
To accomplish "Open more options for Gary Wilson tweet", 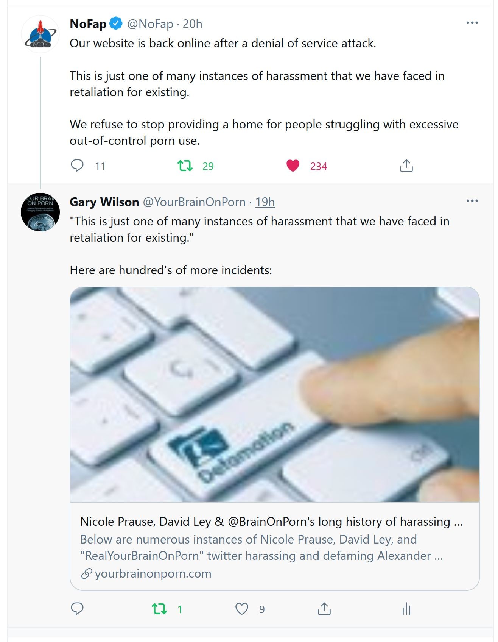I will pos(472,201).
